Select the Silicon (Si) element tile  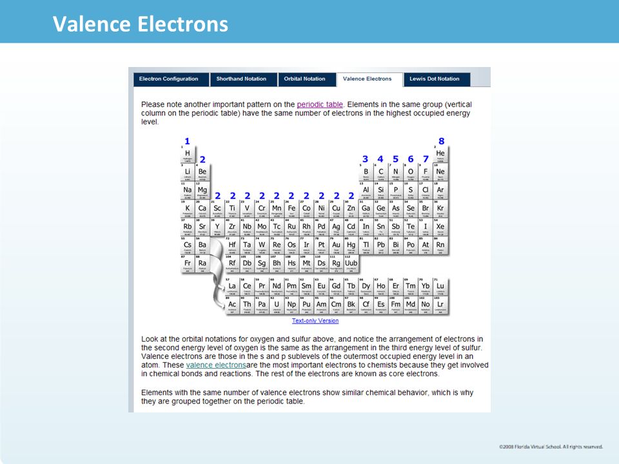point(381,190)
